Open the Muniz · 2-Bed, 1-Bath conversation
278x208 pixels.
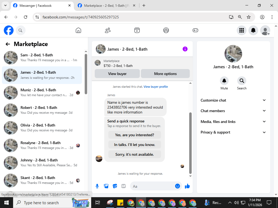click(x=42, y=93)
